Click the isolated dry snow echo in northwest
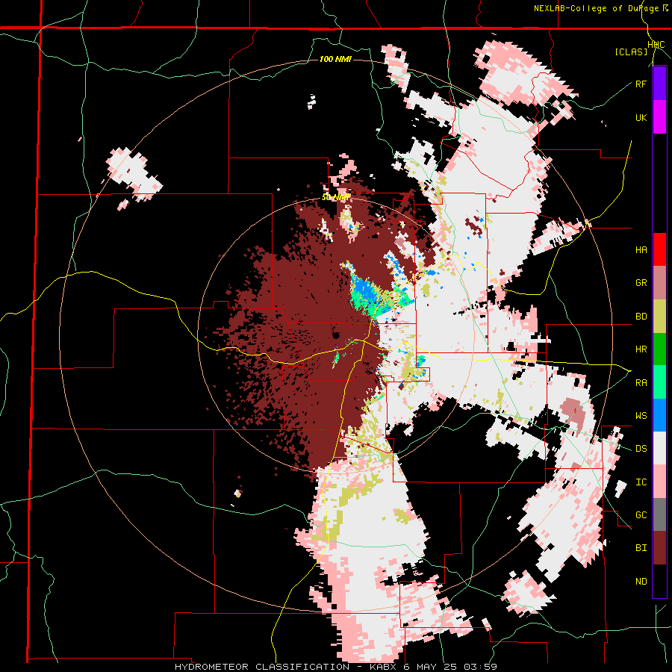Viewport: 672px width, 672px height. click(134, 175)
